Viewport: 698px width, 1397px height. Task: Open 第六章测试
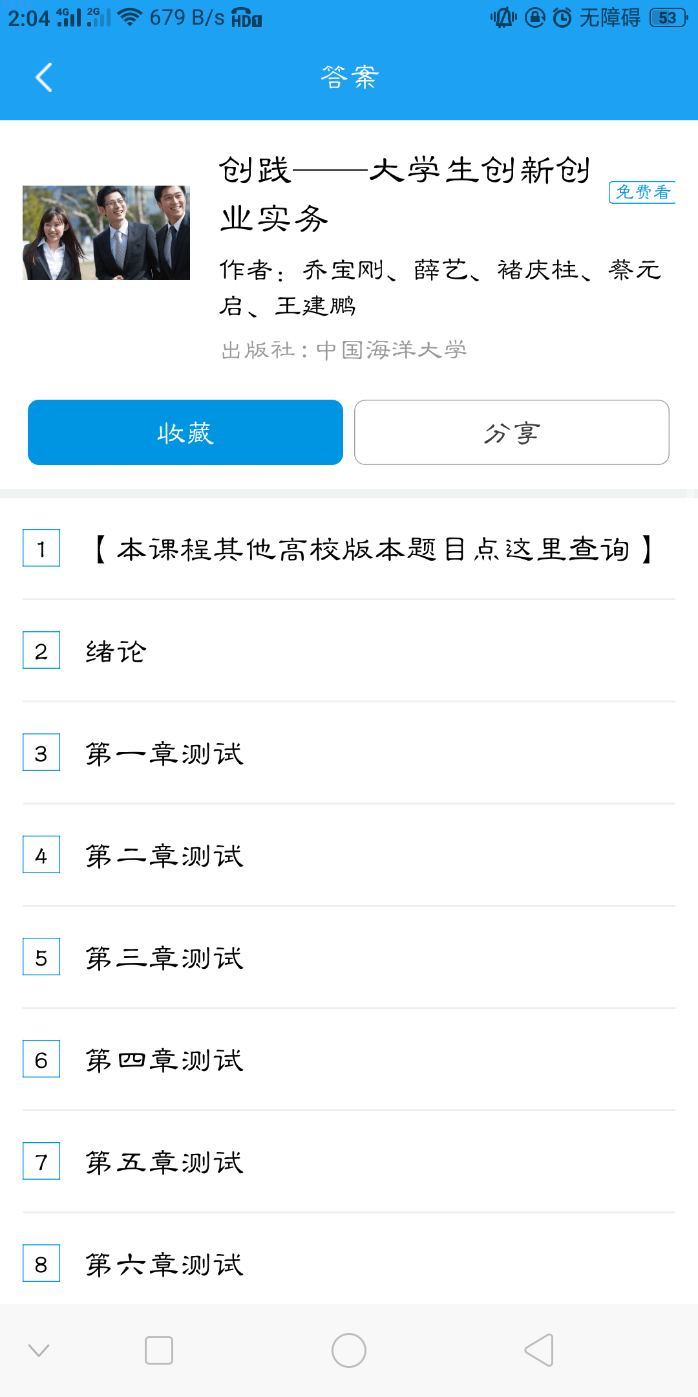click(x=349, y=1264)
